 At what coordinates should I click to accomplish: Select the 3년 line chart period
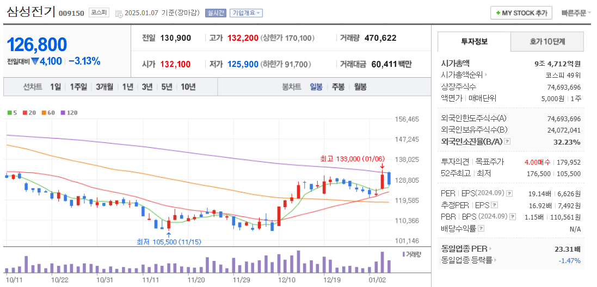tap(147, 87)
